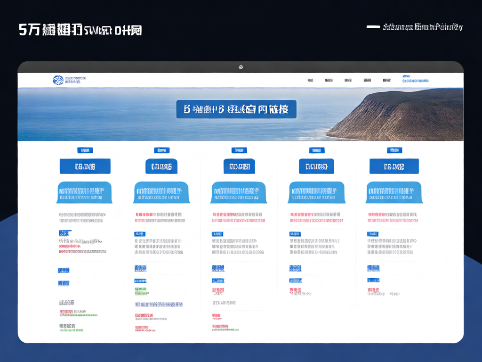Click the blue title button on the hero banner
Viewport: 482px width, 362px height.
(236, 109)
